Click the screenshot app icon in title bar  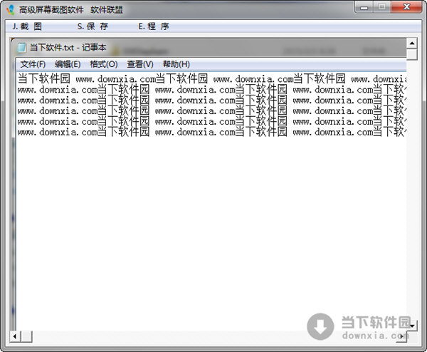click(x=11, y=9)
